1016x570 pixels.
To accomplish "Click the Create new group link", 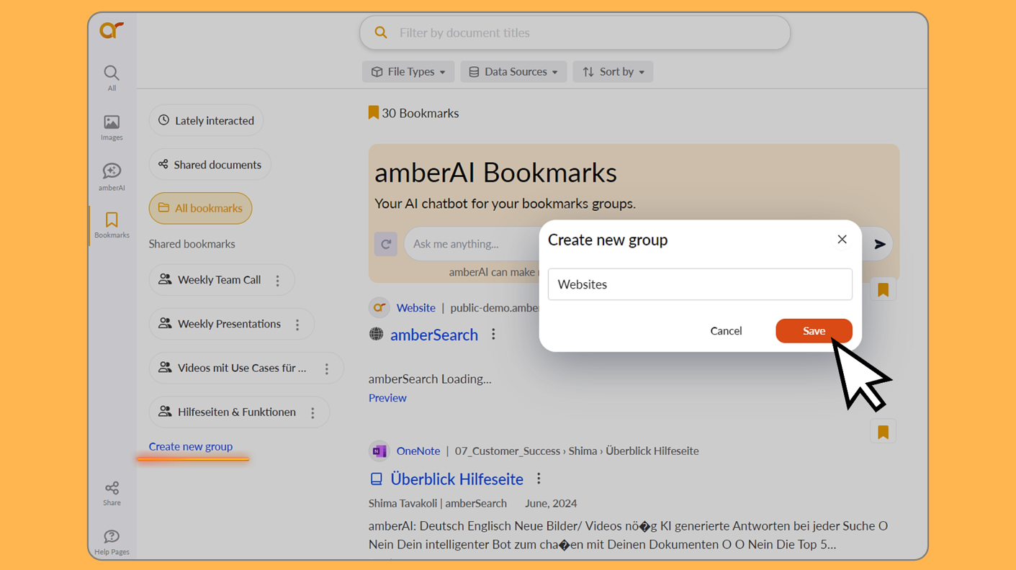I will pos(191,446).
